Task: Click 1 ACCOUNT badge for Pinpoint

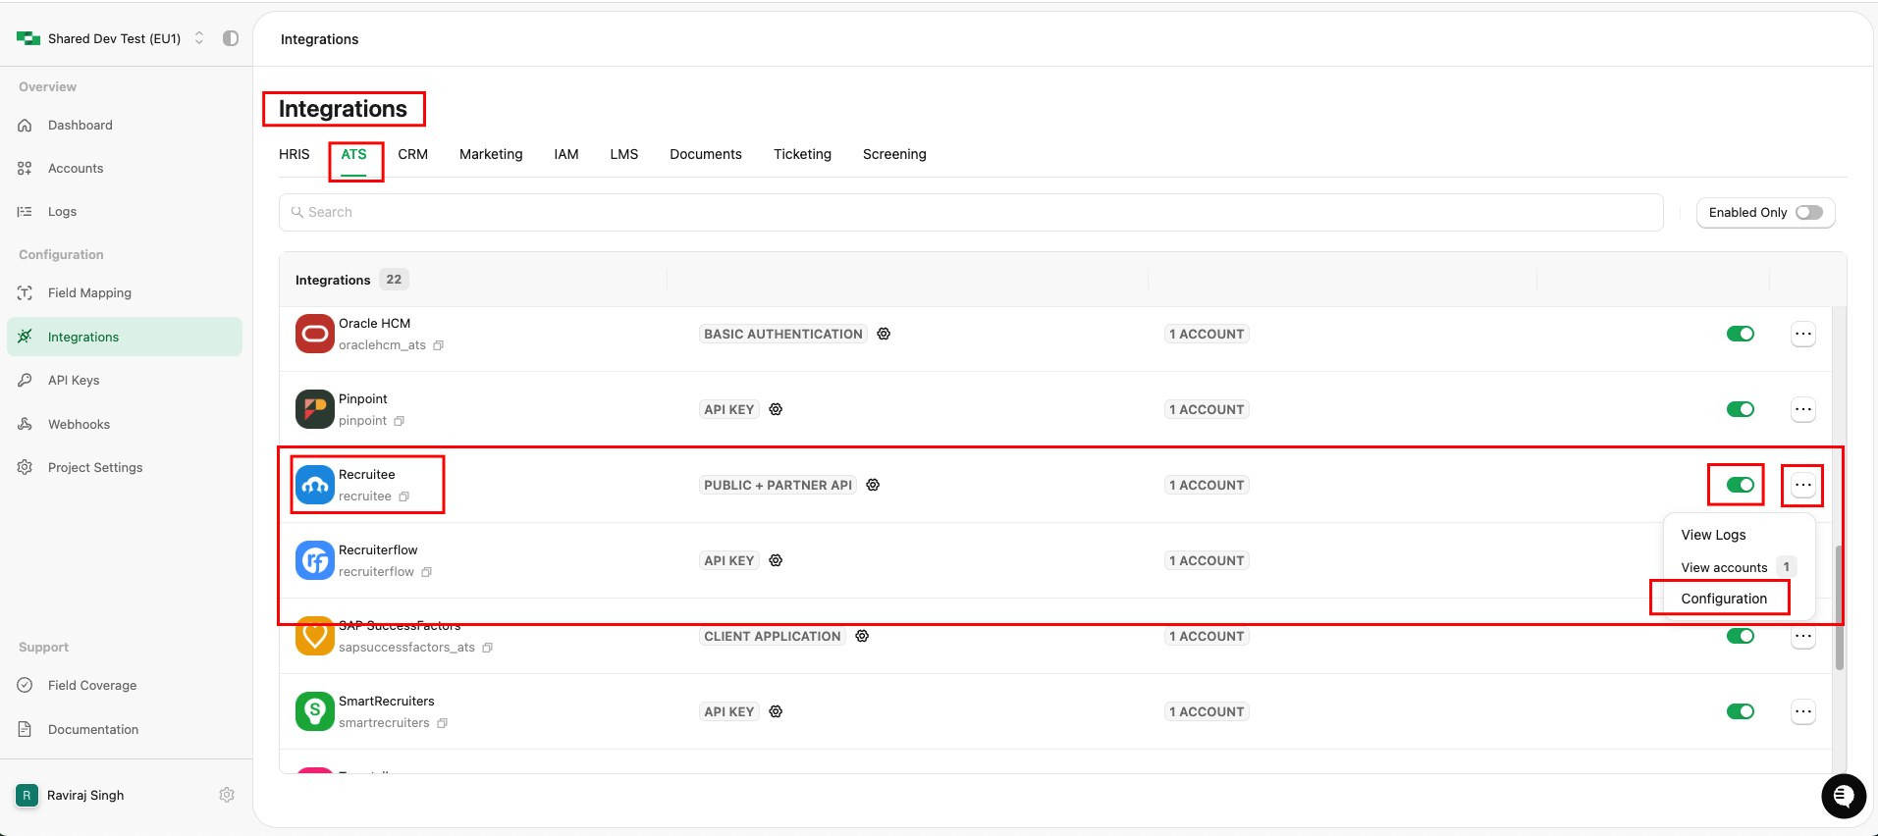Action: (1207, 409)
